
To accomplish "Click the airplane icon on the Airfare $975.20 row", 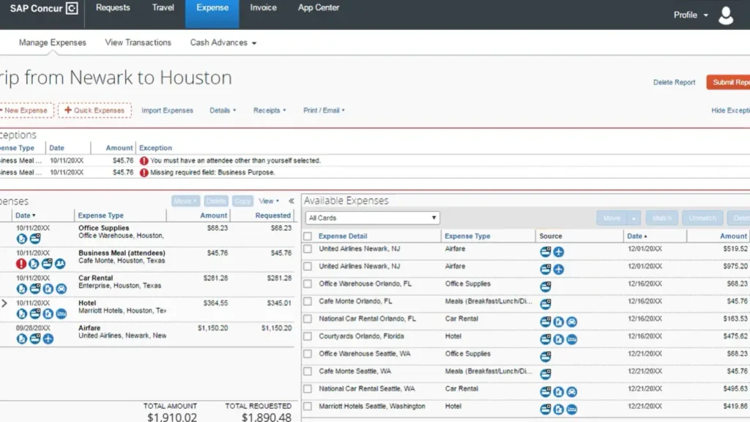I will [x=558, y=269].
